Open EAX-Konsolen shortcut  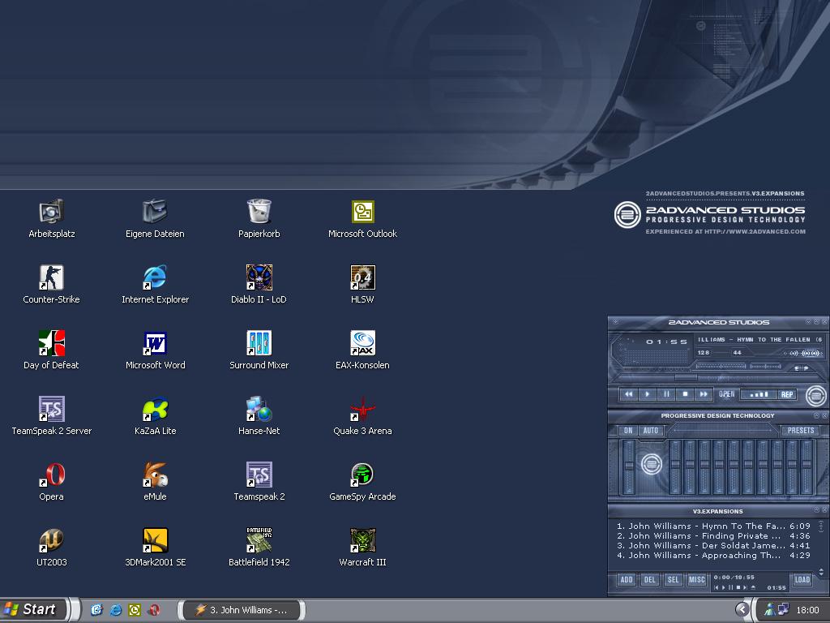point(362,350)
